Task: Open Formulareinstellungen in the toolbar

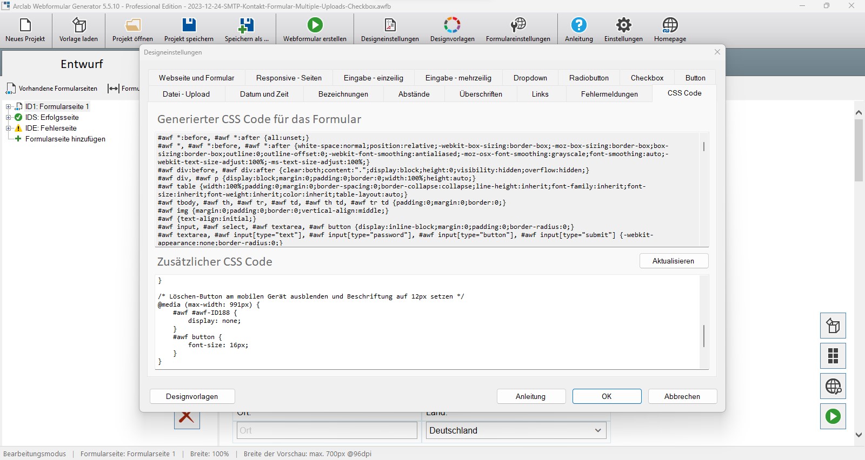Action: point(518,25)
